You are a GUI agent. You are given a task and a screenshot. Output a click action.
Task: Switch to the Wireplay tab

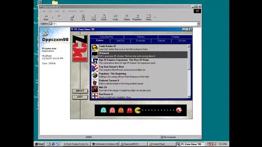pos(175,37)
